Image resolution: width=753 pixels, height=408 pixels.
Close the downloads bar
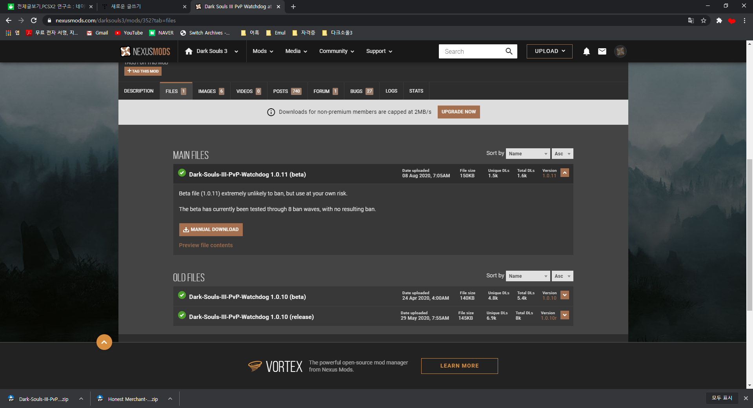pyautogui.click(x=746, y=398)
